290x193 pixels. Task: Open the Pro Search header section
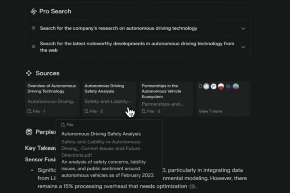point(55,11)
